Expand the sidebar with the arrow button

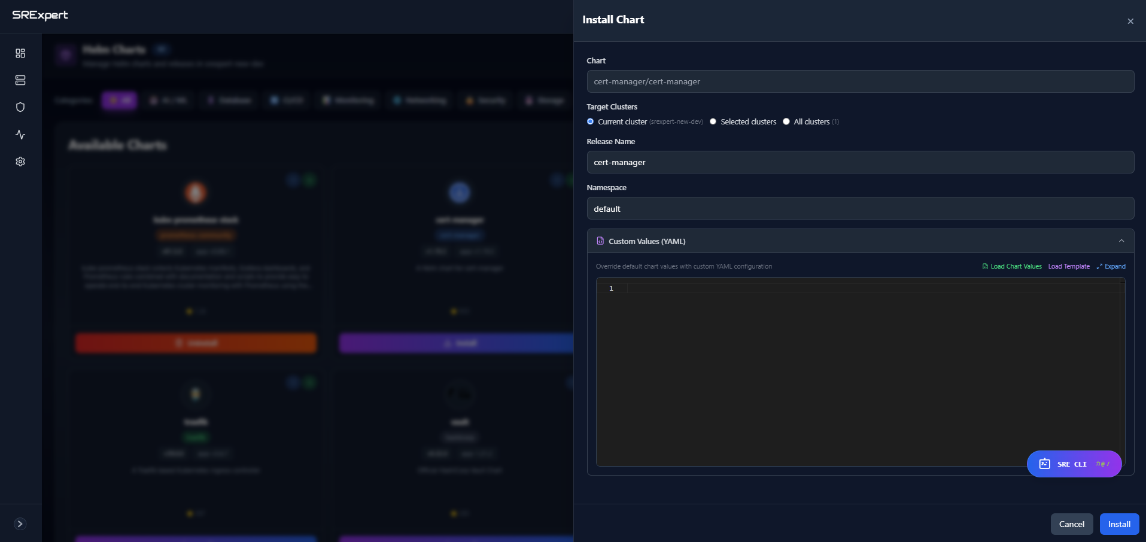(x=20, y=524)
